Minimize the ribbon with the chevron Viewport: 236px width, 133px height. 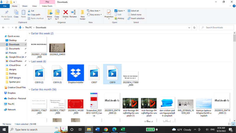[x=230, y=6]
